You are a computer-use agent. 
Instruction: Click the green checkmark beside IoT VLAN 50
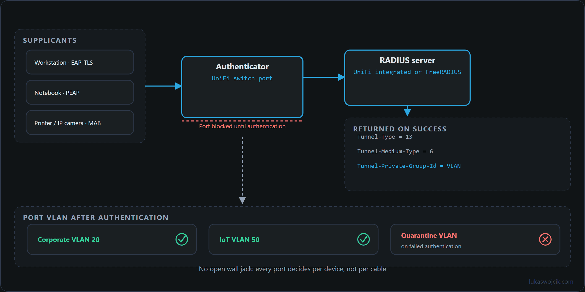click(x=364, y=239)
